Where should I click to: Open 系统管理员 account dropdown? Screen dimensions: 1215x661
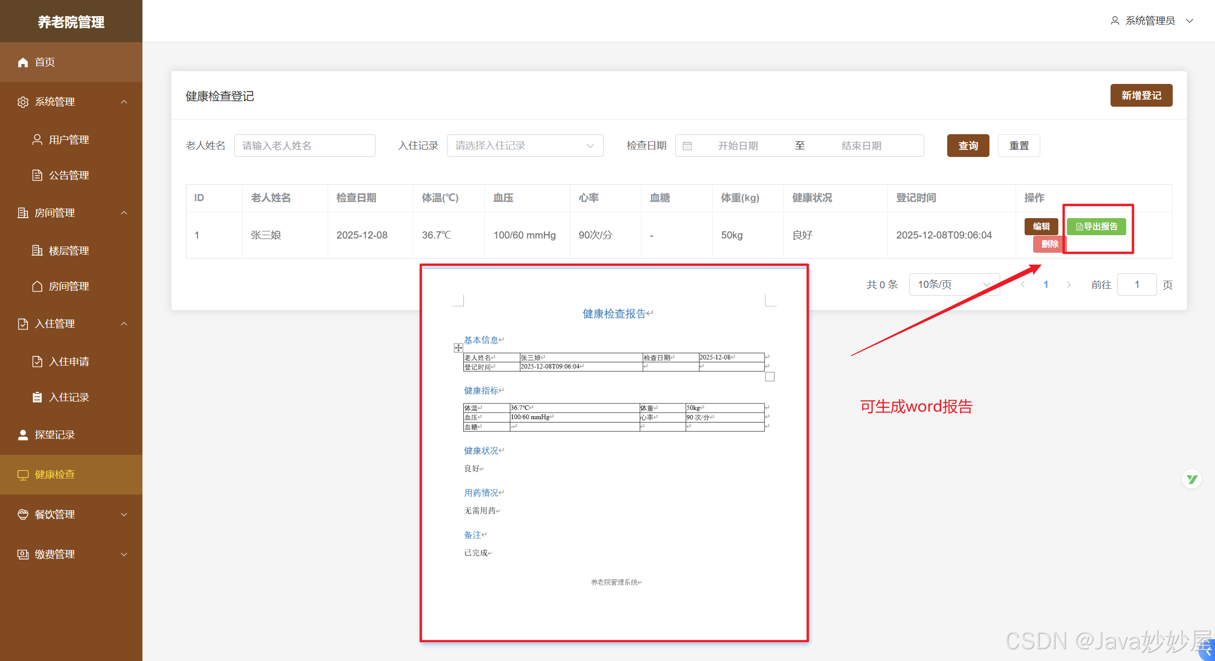tap(1151, 21)
